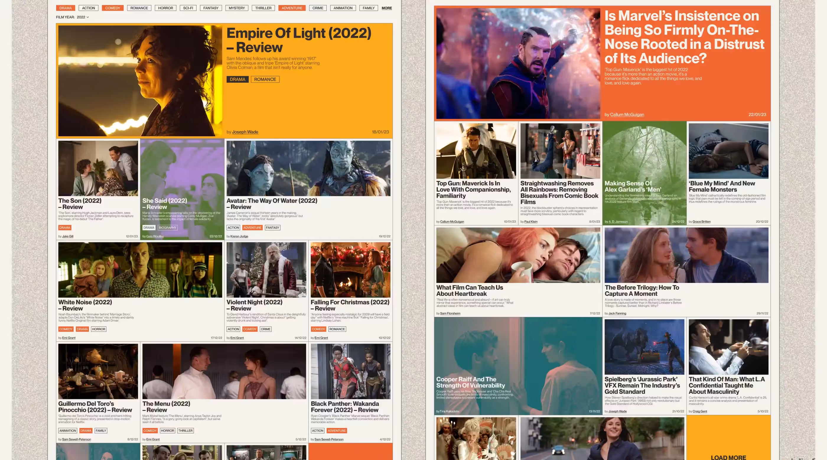Toggle the ROMANCE genre filter
Screen dimensions: 827x460
139,8
